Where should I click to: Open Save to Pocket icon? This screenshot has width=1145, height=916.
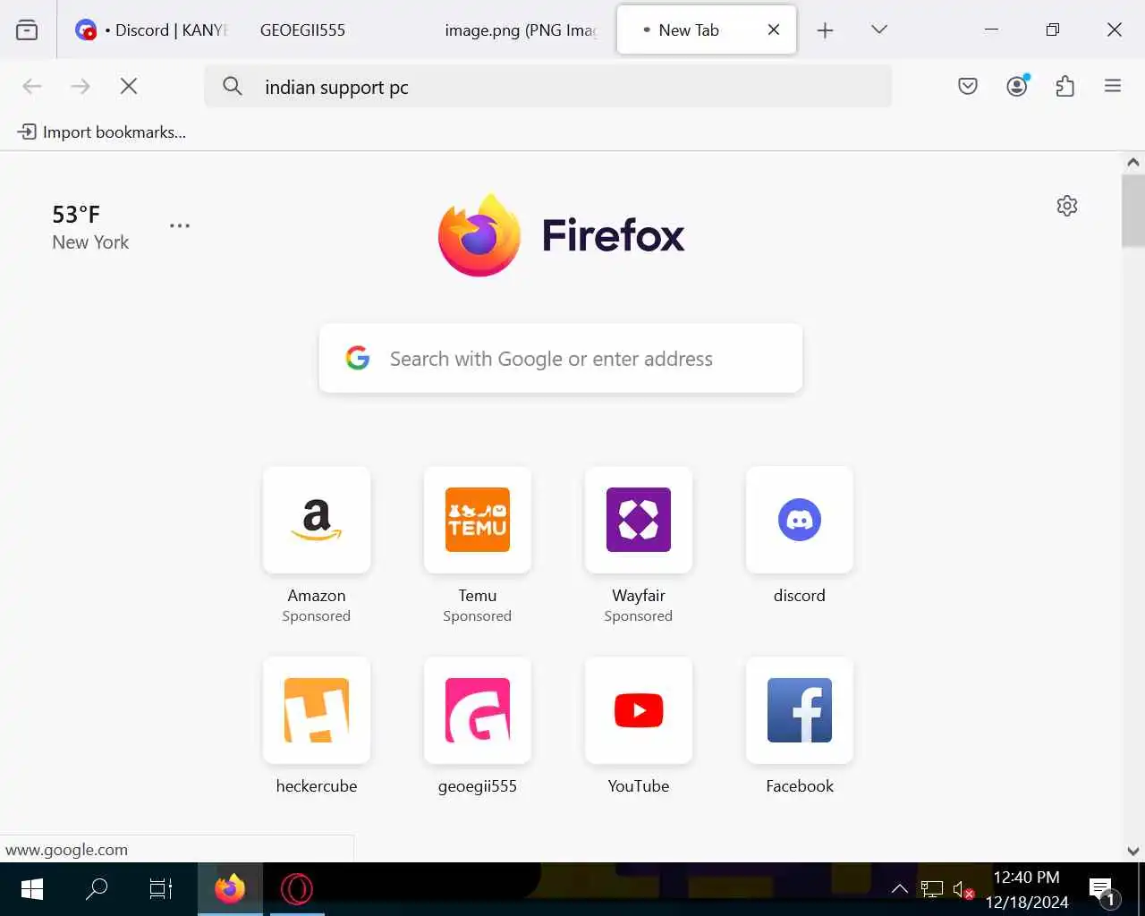coord(968,86)
